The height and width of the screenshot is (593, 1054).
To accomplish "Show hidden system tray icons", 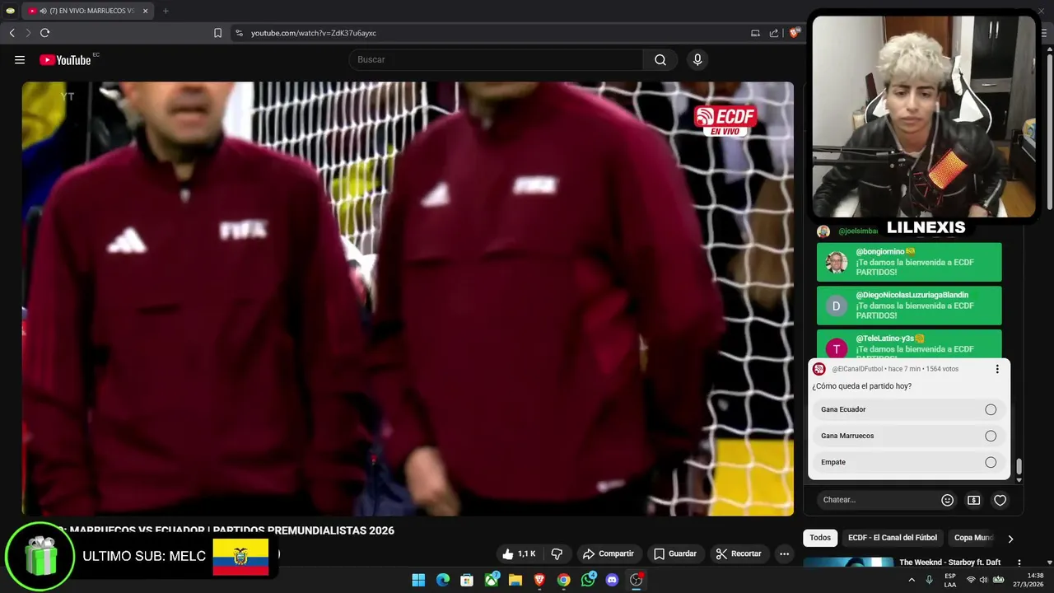I will click(911, 580).
